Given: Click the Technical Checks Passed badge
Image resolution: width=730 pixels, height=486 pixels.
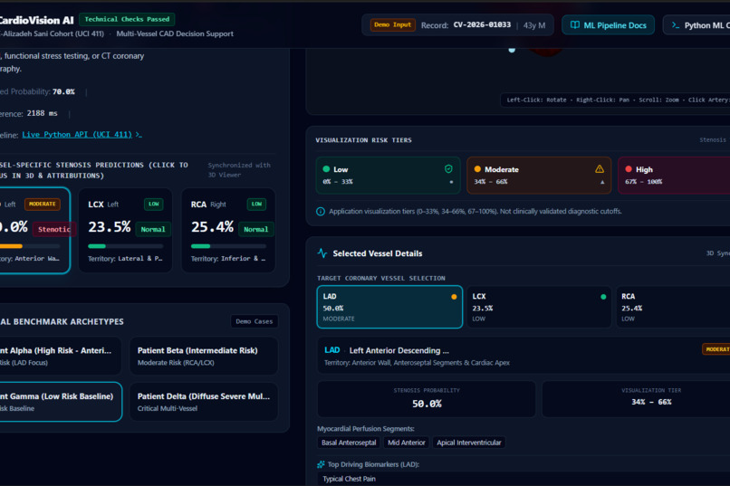Looking at the screenshot, I should [x=127, y=19].
